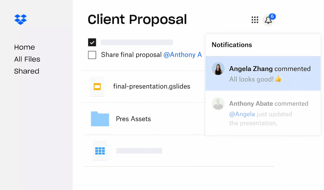Click the notification count badge showing 6
The height and width of the screenshot is (190, 324).
click(x=273, y=16)
